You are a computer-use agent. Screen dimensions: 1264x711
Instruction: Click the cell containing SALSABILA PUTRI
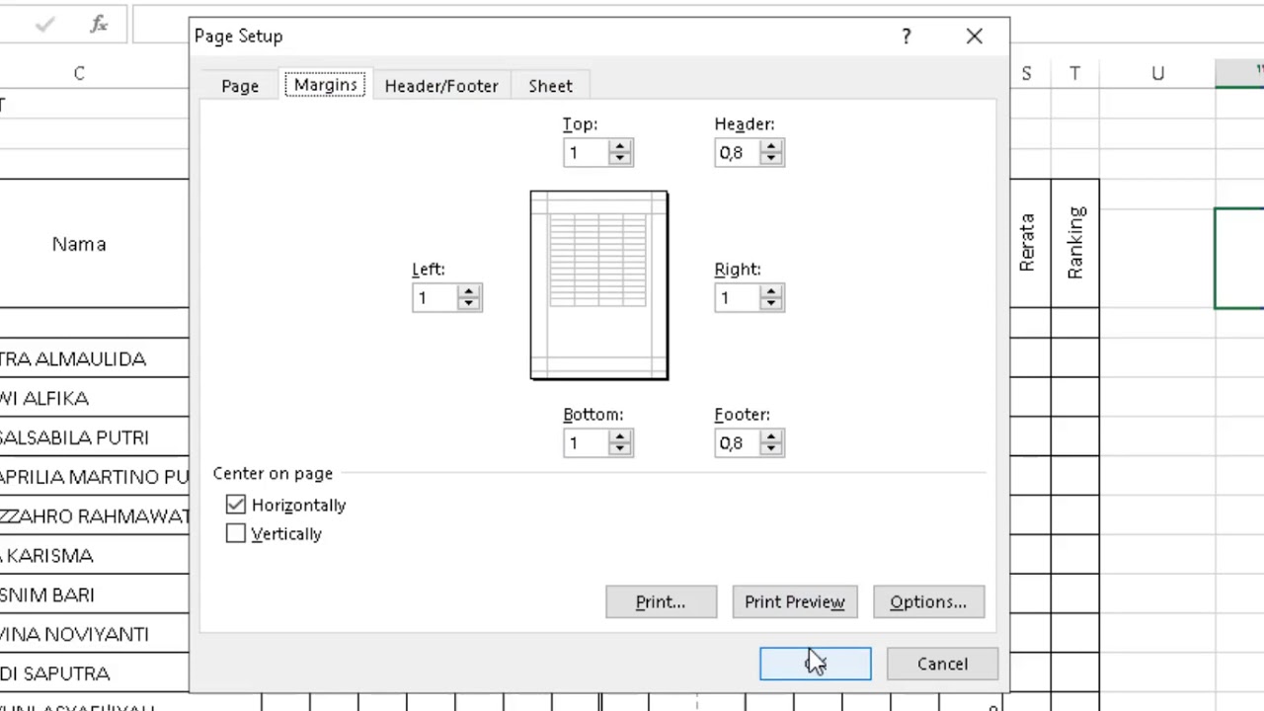[94, 437]
